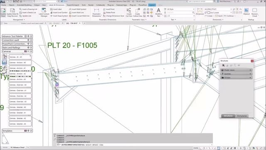Viewport: 266px width, 150px height.
Task: Switch to the Workplanes tab
Action: (242, 116)
